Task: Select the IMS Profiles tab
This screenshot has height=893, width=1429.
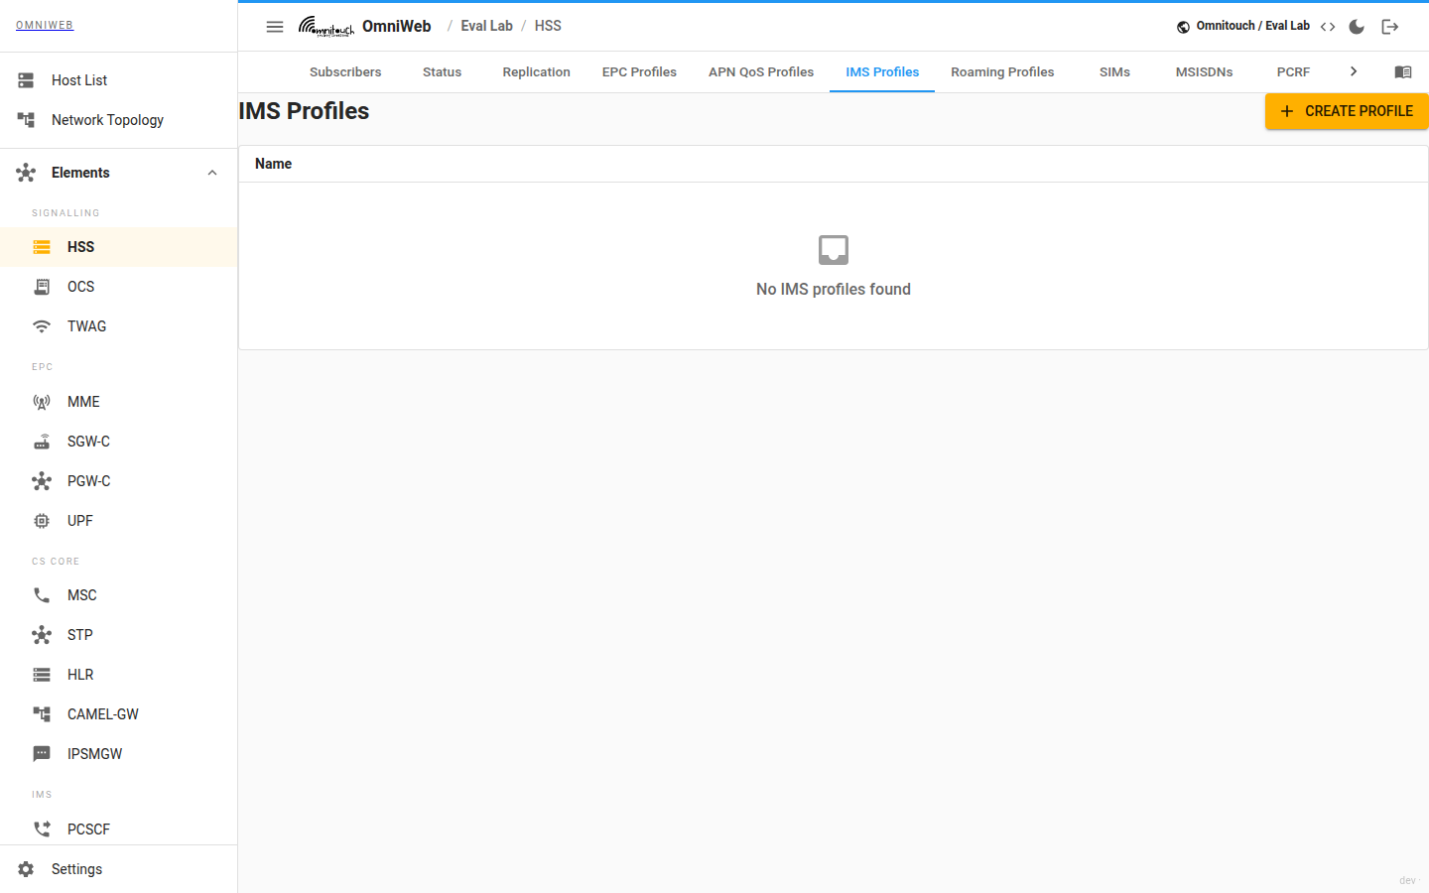Action: (x=882, y=72)
